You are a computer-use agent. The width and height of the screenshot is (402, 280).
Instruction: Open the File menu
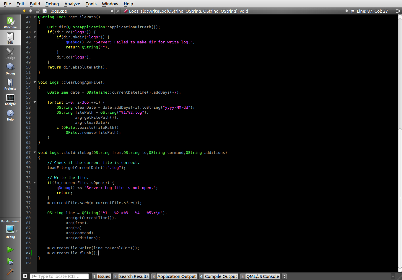click(7, 4)
